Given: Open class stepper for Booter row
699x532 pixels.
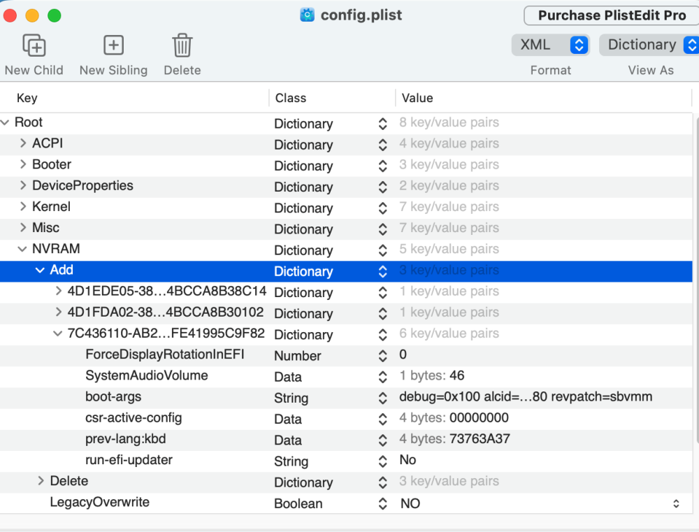Looking at the screenshot, I should click(x=382, y=166).
